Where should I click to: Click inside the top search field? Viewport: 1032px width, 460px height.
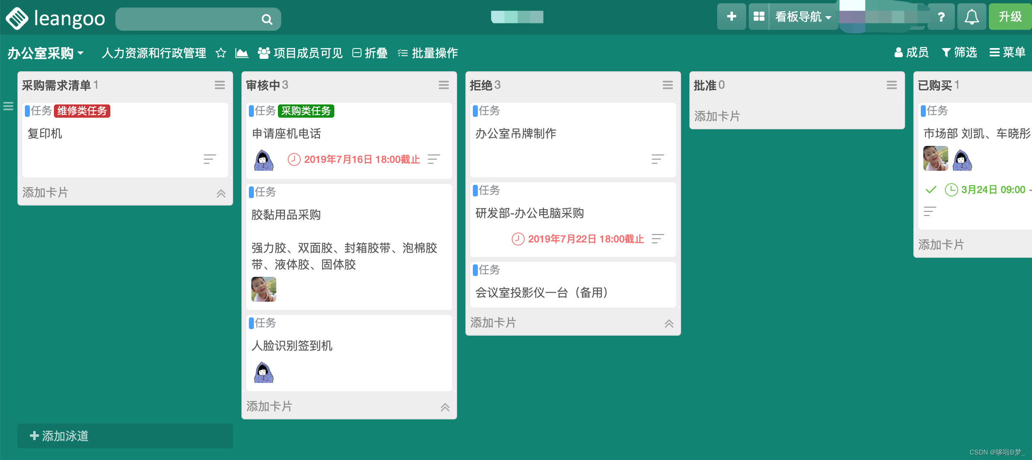tap(187, 19)
